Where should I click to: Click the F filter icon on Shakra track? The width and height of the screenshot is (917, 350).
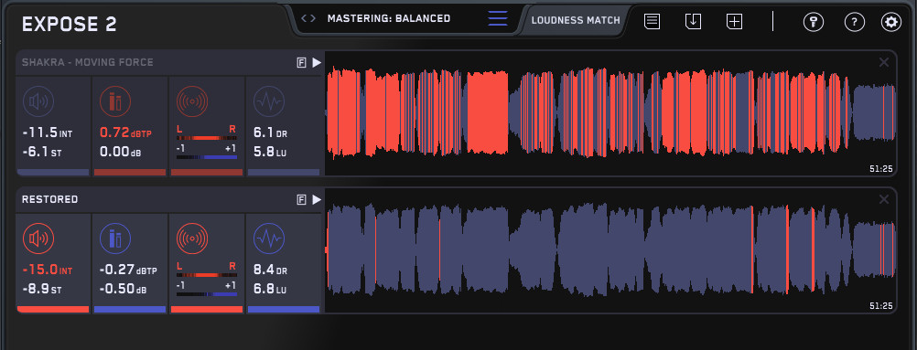click(302, 62)
